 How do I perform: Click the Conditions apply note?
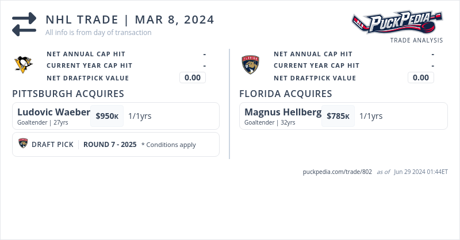point(168,145)
